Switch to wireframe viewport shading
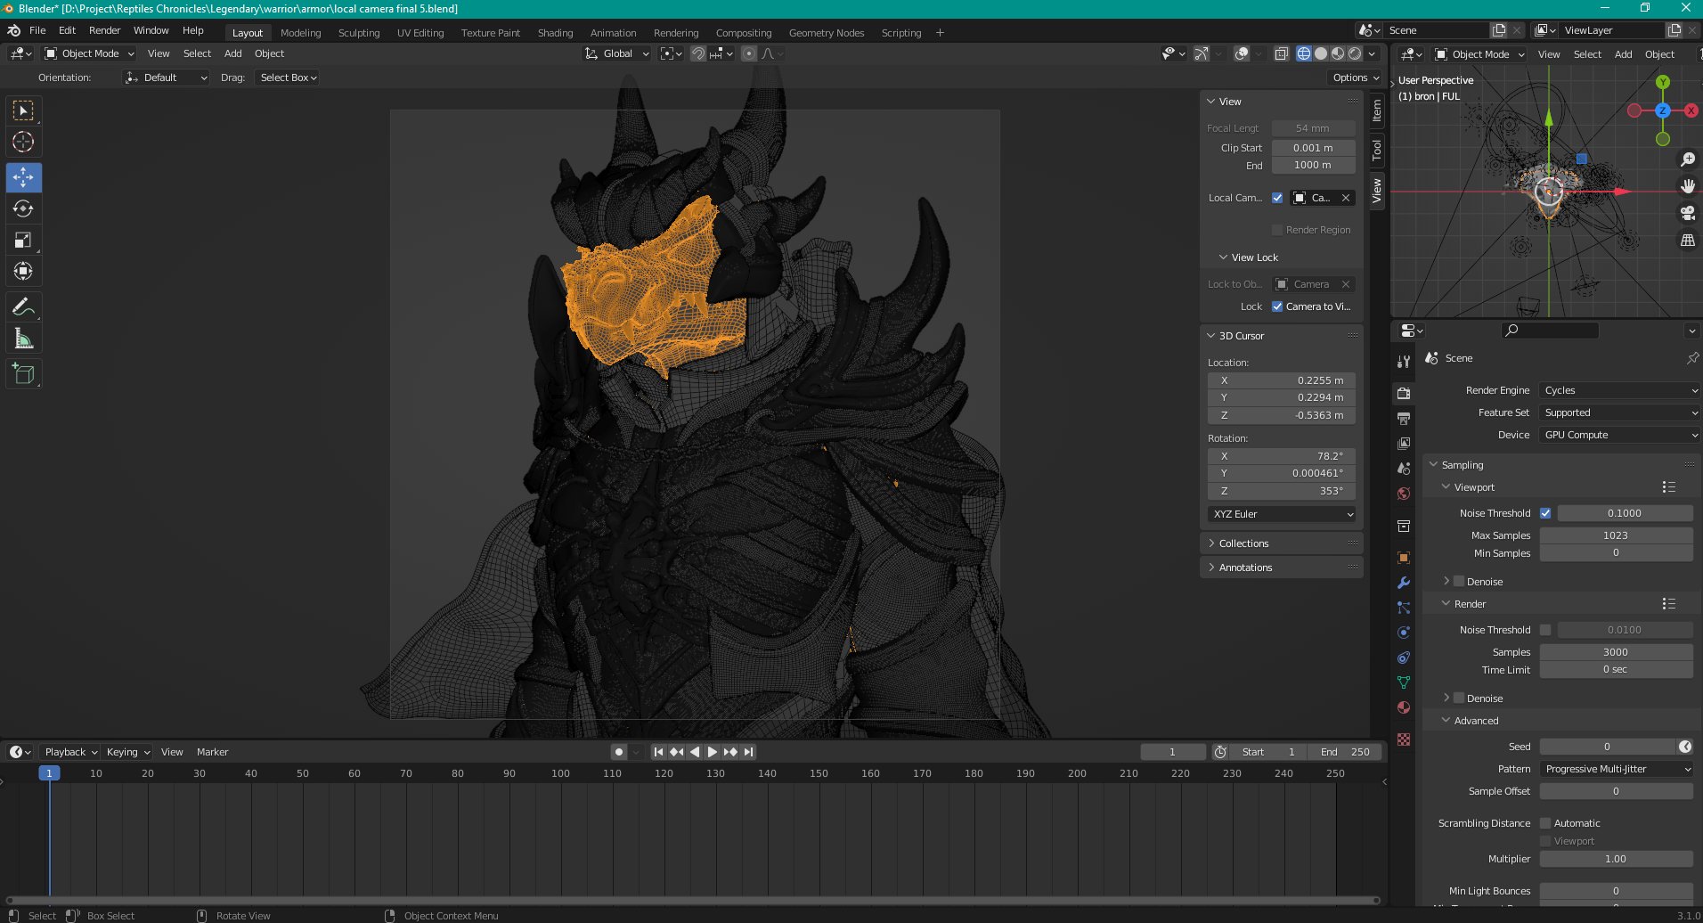This screenshot has width=1703, height=923. (x=1303, y=53)
